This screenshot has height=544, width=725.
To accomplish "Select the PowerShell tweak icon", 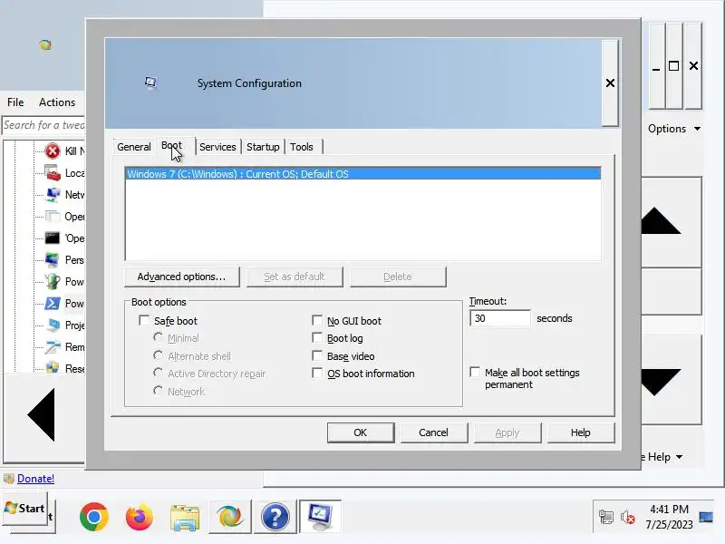I will (53, 303).
